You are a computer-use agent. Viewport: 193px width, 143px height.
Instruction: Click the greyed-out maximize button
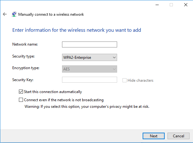[x=171, y=5]
